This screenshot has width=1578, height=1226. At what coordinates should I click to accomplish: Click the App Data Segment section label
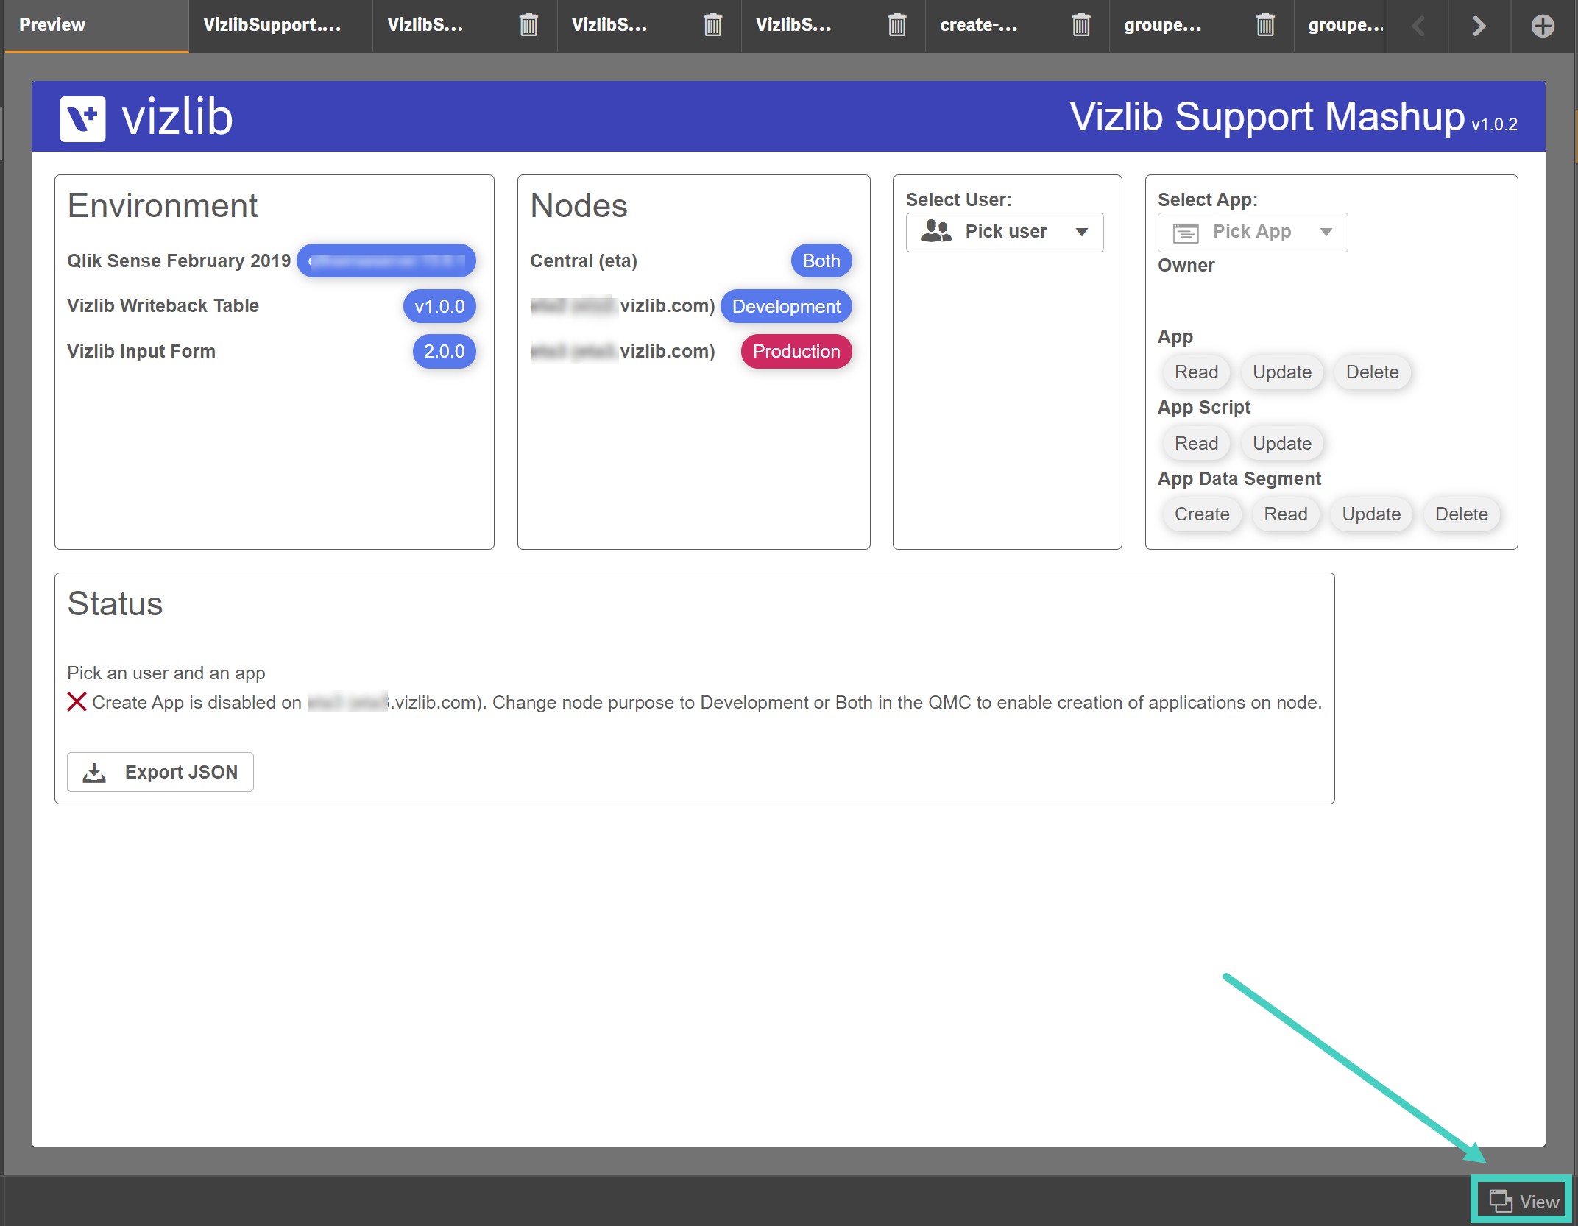1239,478
